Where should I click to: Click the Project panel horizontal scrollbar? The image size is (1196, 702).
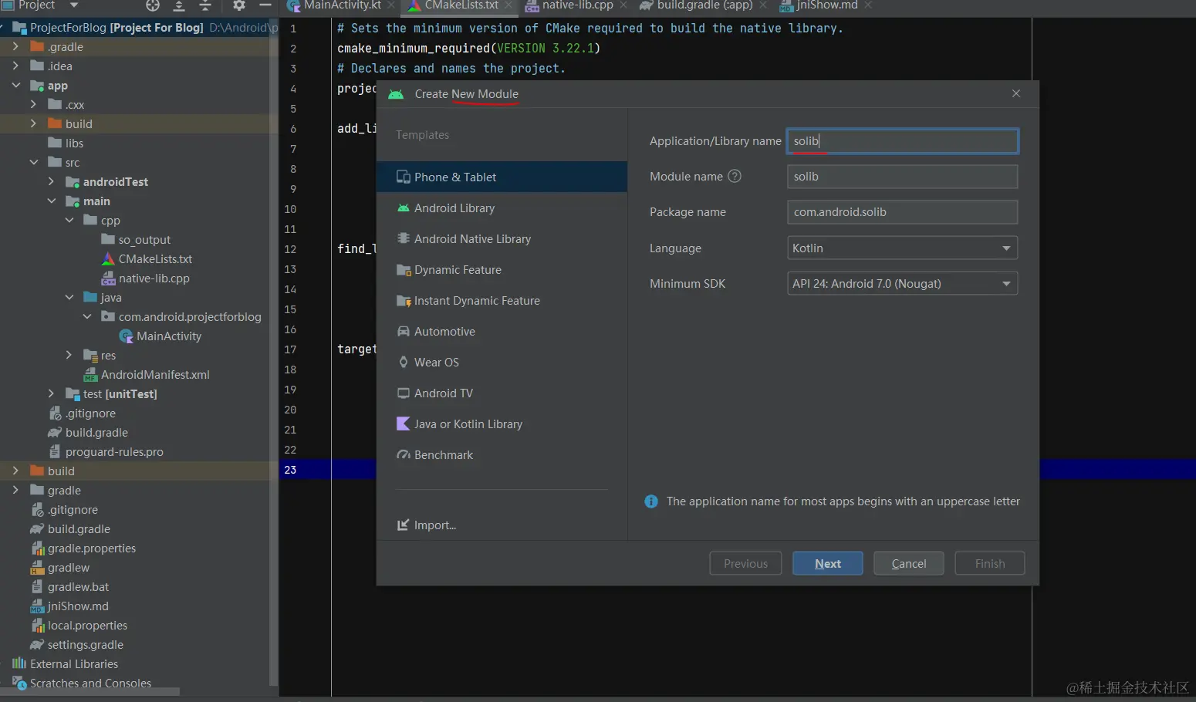pos(90,692)
